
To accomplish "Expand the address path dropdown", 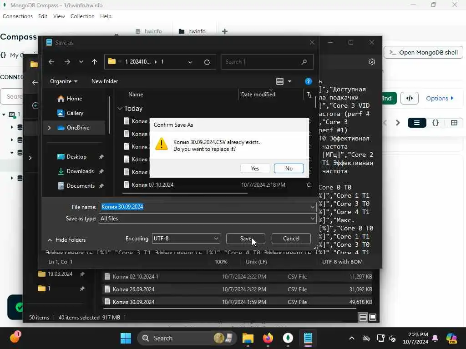I will (x=190, y=62).
